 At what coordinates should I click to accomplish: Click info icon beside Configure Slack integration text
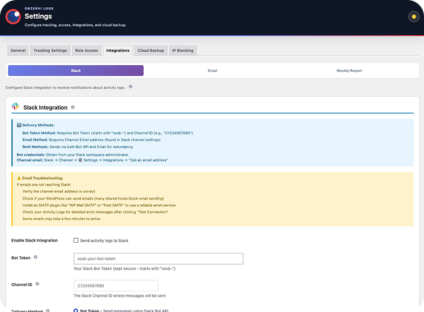[130, 86]
